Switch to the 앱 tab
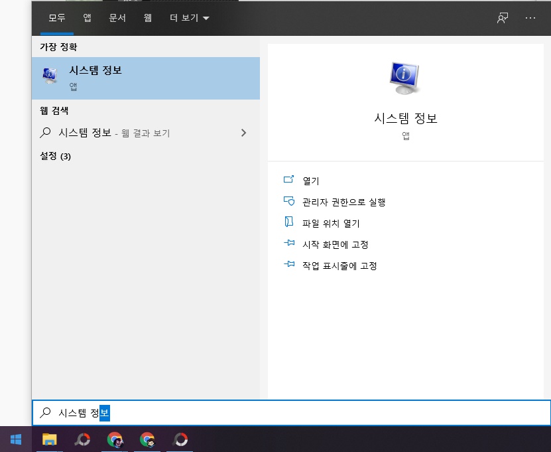The image size is (551, 452). point(87,18)
